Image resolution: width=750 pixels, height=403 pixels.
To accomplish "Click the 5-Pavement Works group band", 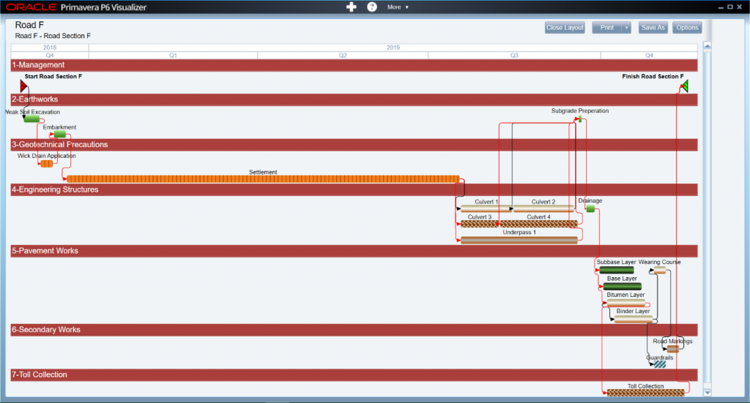I will coord(354,251).
